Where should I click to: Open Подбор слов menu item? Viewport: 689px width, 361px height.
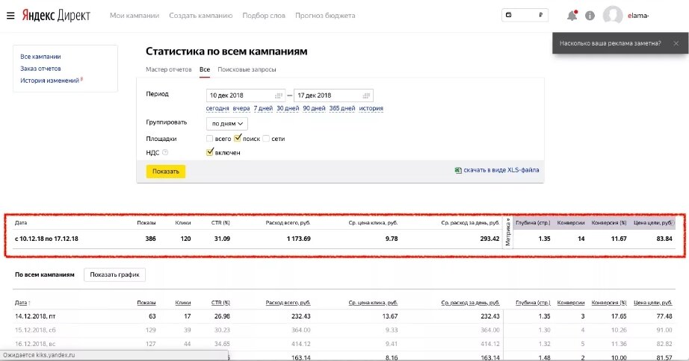point(264,16)
